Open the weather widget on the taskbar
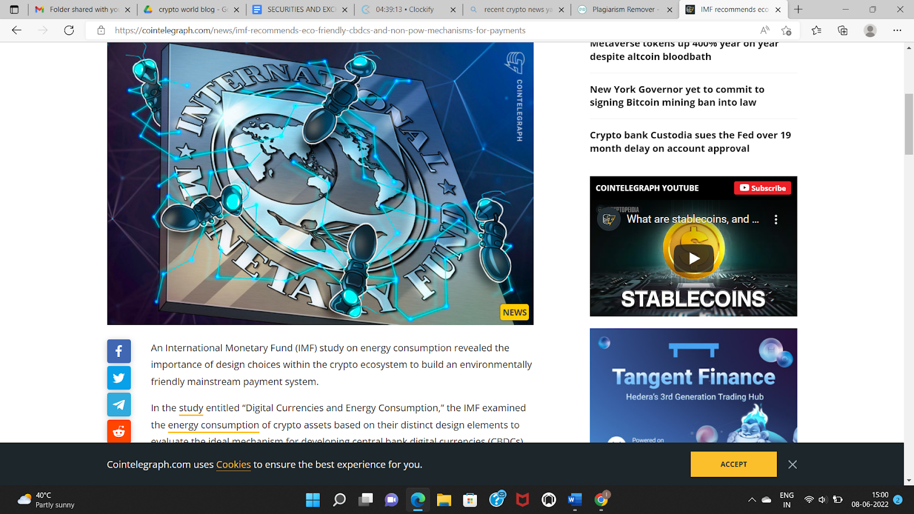The height and width of the screenshot is (514, 914). coord(47,500)
